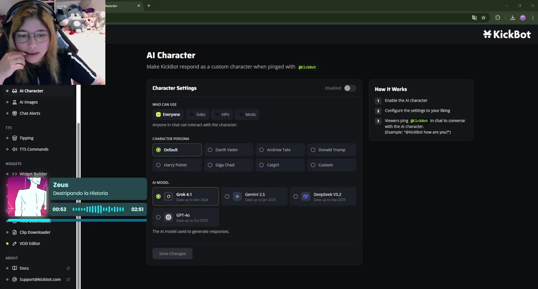Check the Mods checkbox
The width and height of the screenshot is (538, 289).
tap(241, 114)
